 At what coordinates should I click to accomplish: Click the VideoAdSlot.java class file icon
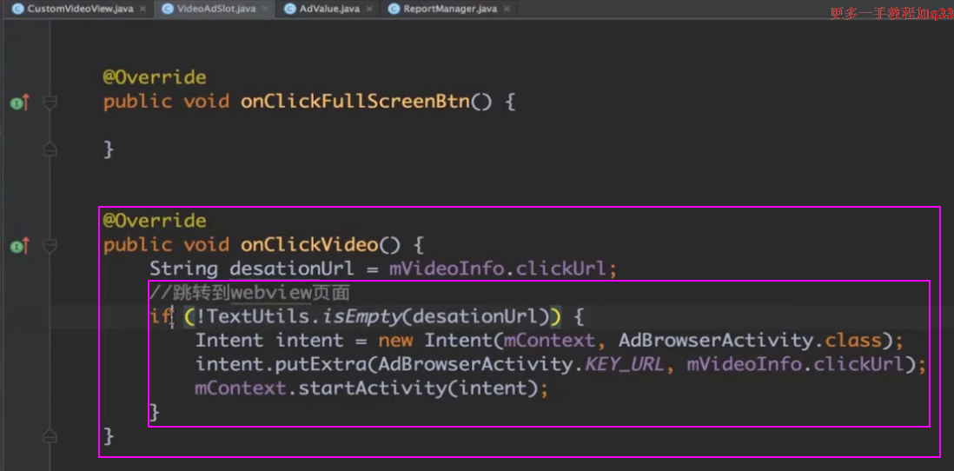[x=167, y=9]
